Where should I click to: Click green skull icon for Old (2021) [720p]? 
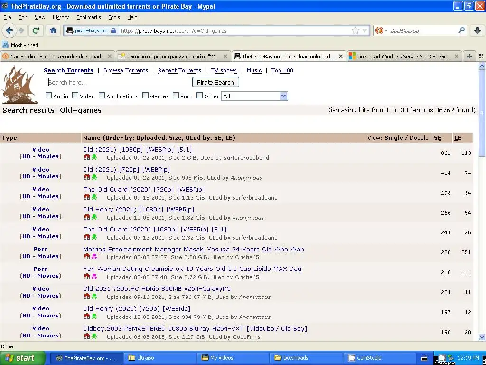(x=94, y=177)
